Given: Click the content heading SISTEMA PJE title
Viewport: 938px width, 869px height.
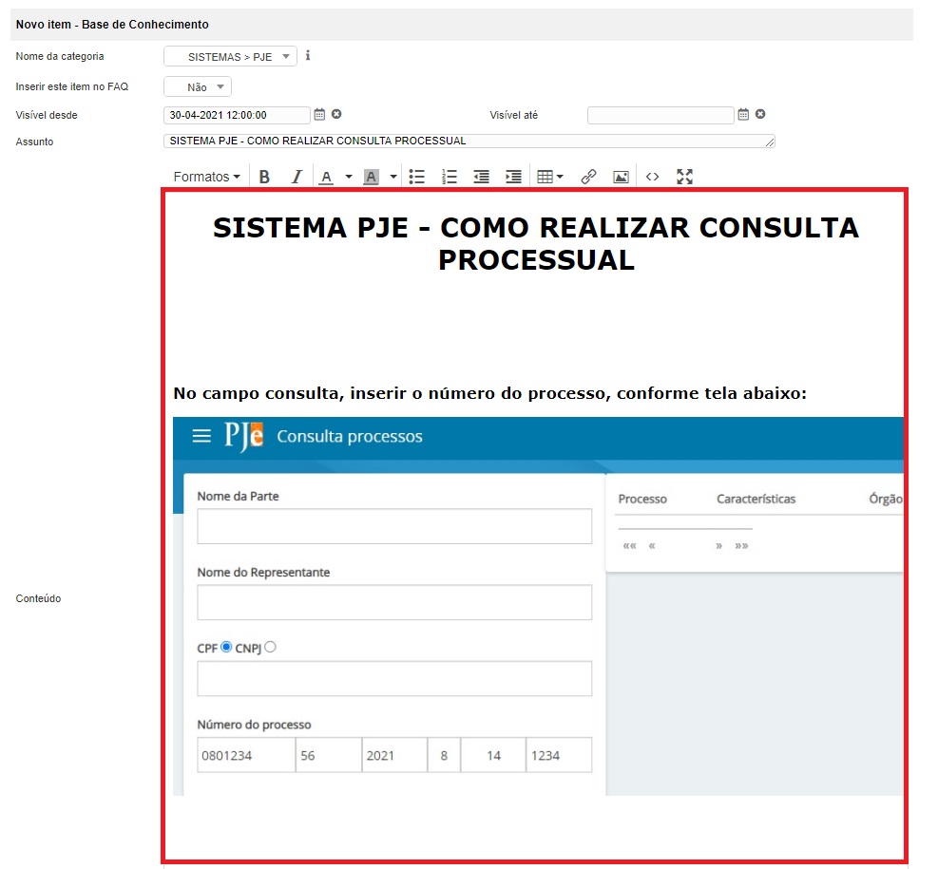Looking at the screenshot, I should click(x=536, y=244).
